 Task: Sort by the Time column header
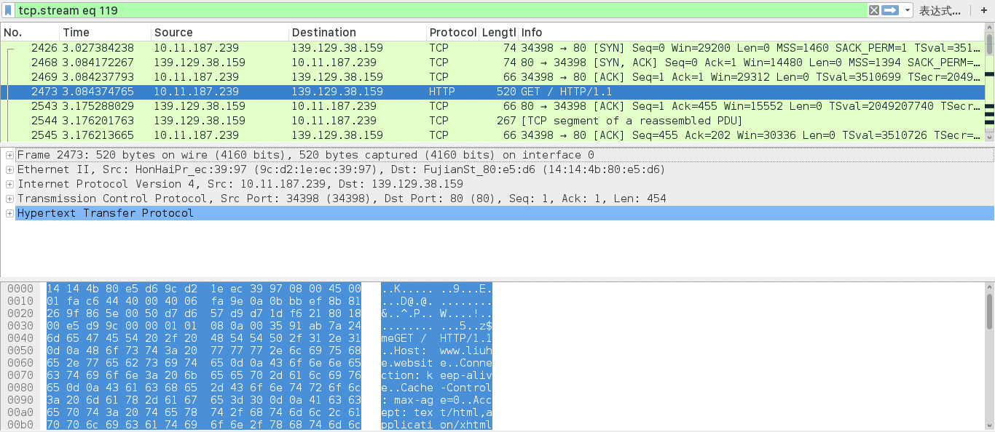(x=105, y=33)
